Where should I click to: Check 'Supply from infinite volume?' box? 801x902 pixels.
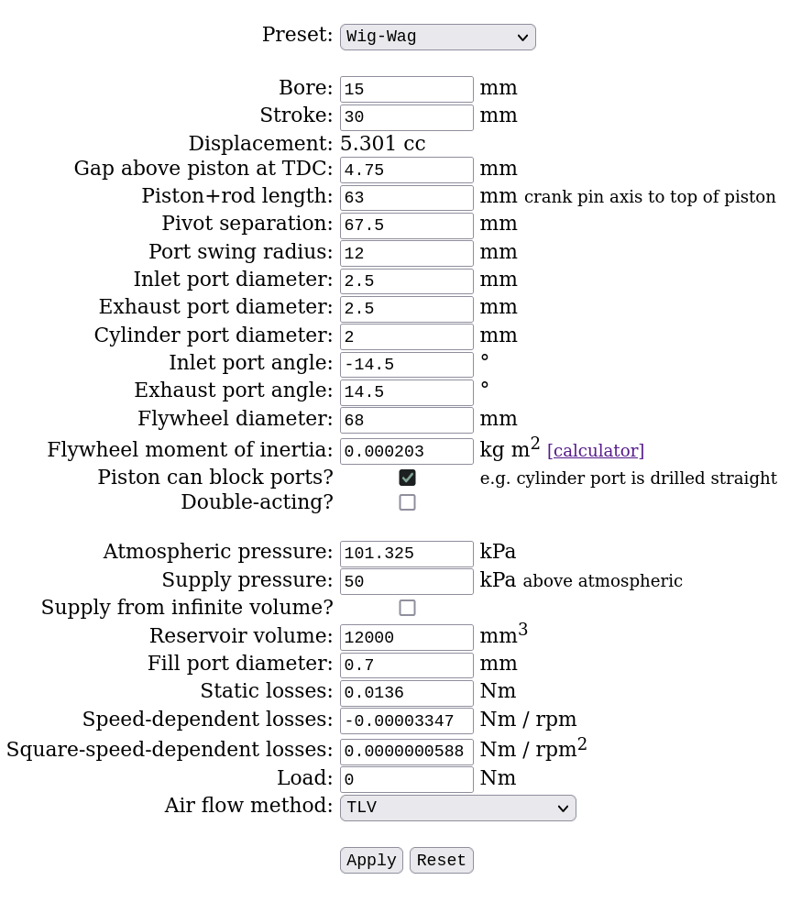407,608
